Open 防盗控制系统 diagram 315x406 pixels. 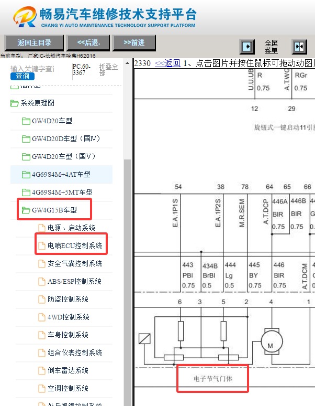(x=68, y=299)
